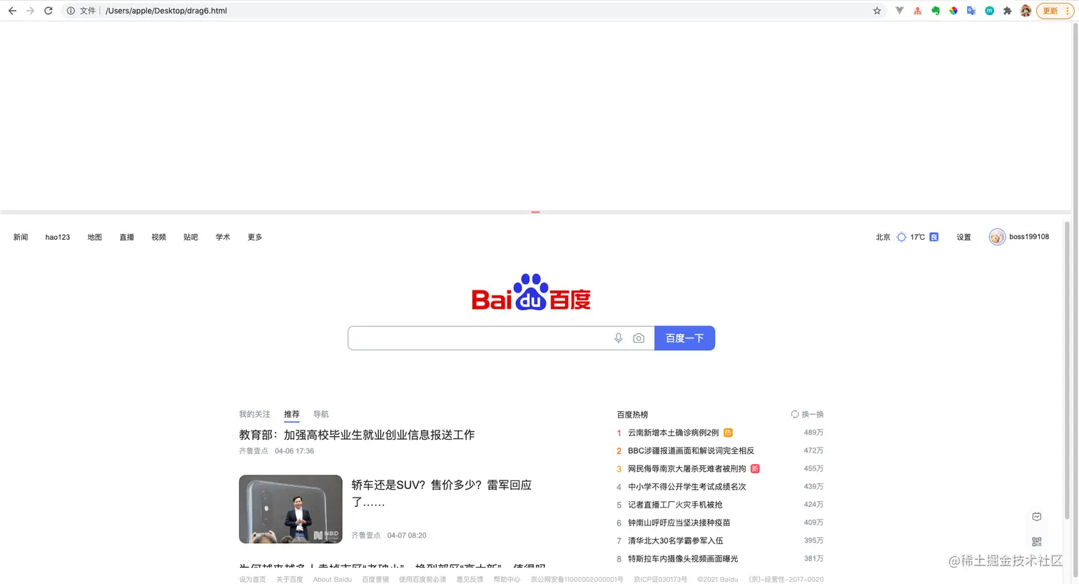Click the About Baidu footer link
The width and height of the screenshot is (1079, 584).
[333, 579]
